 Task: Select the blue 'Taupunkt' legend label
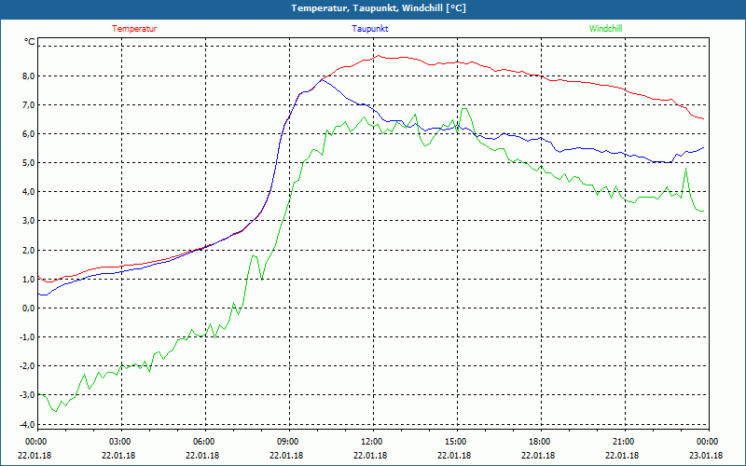(x=369, y=29)
